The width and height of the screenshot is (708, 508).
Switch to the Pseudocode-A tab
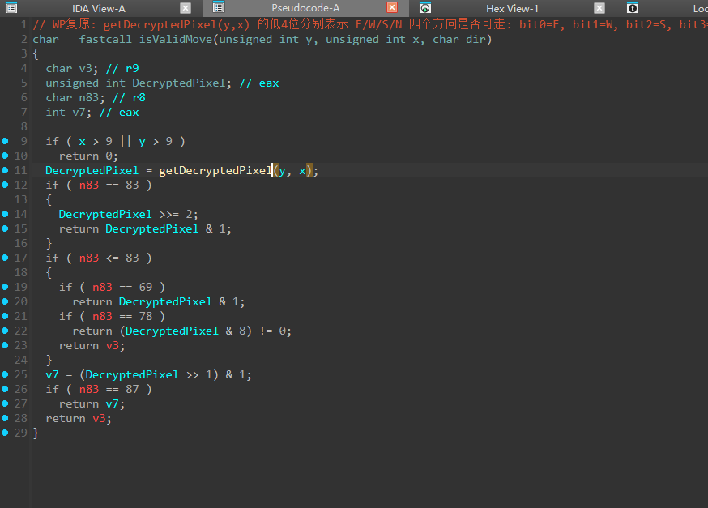pos(305,7)
